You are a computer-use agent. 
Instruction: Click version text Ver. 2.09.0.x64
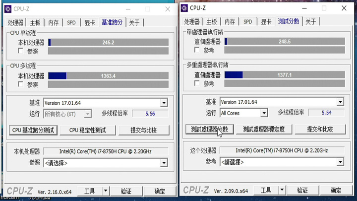[231, 191]
